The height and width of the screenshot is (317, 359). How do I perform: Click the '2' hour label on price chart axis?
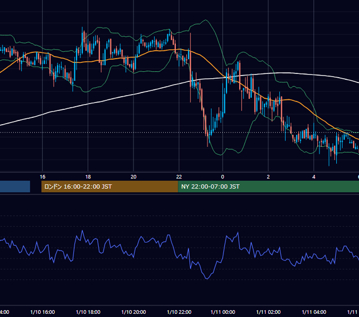[268, 177]
